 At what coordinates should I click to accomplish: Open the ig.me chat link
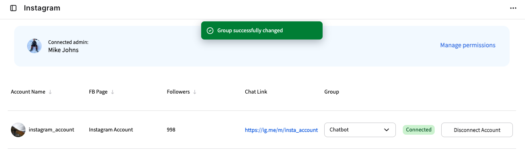coord(281,130)
